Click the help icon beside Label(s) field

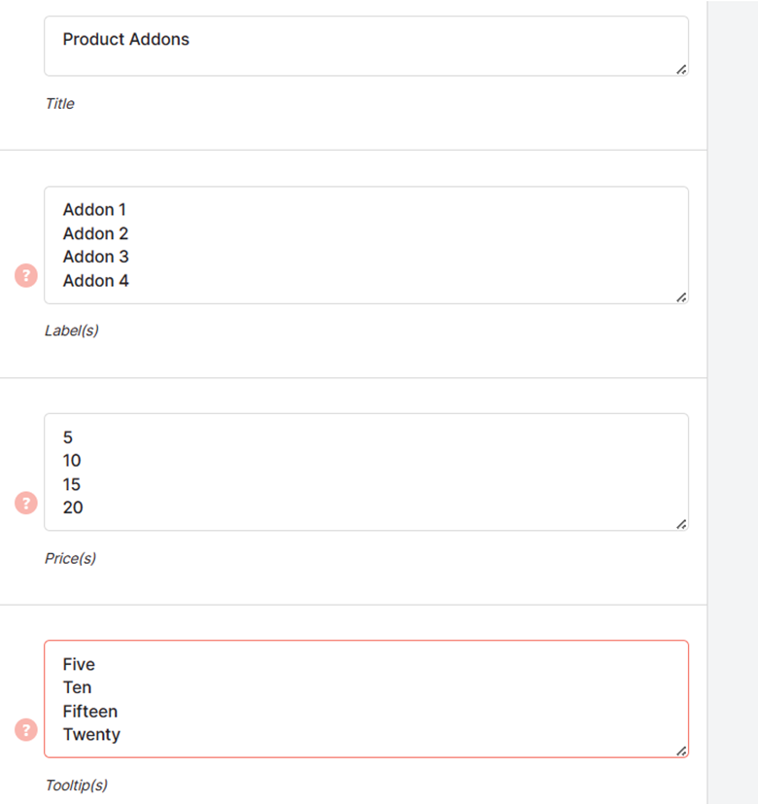26,276
